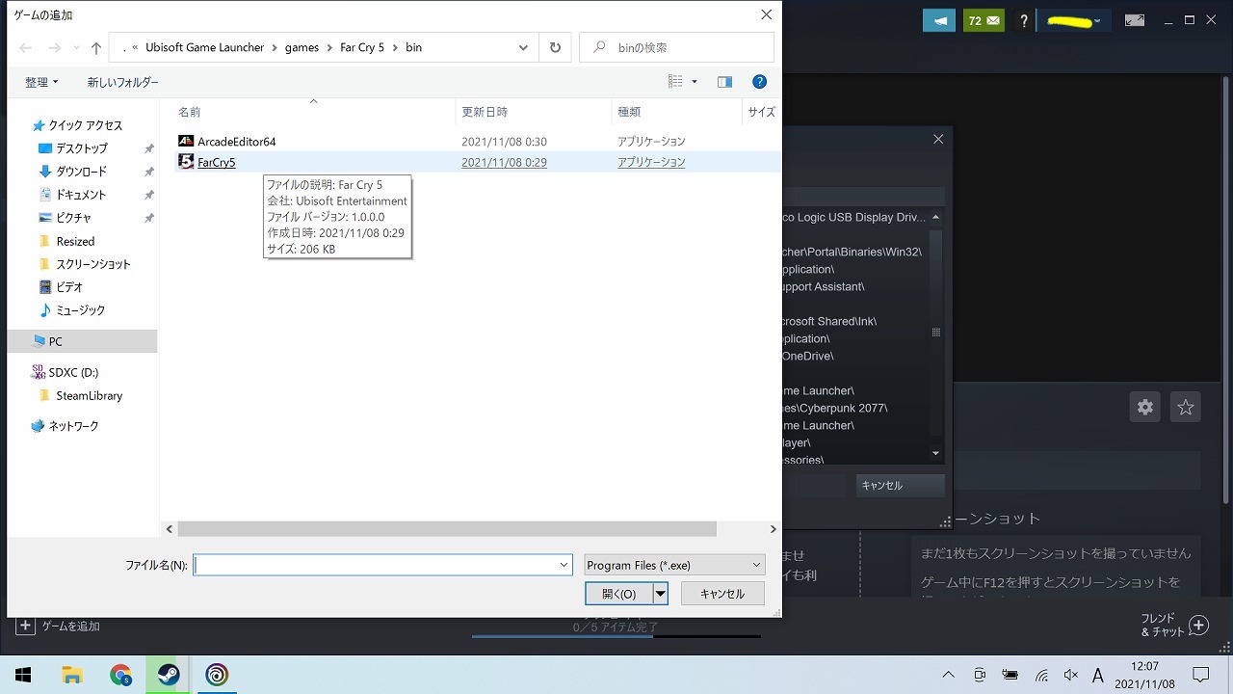1233x694 pixels.
Task: Go up one folder level
Action: point(96,47)
